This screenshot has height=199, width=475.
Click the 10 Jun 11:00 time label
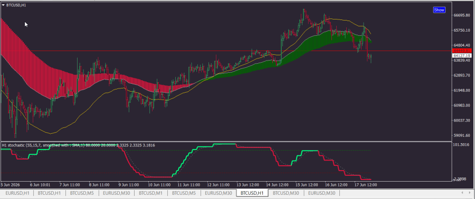point(160,184)
